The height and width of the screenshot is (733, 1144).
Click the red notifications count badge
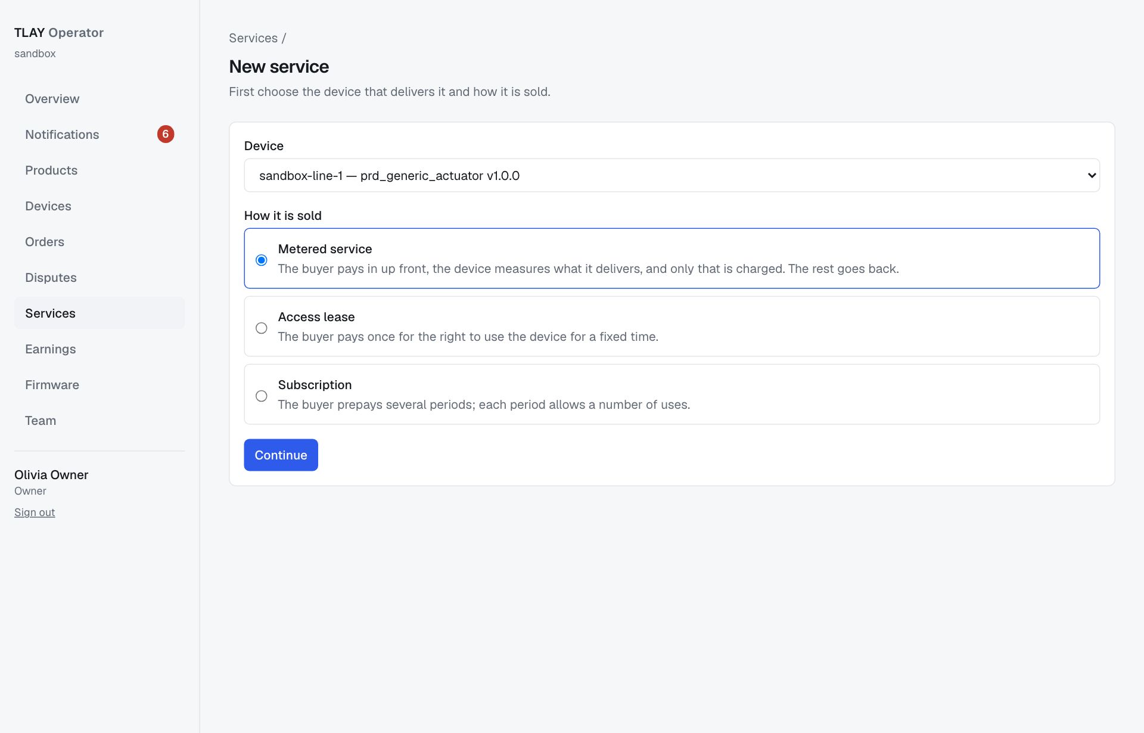166,134
